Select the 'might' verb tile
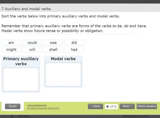The height and width of the screenshot is (118, 160). click(11, 49)
